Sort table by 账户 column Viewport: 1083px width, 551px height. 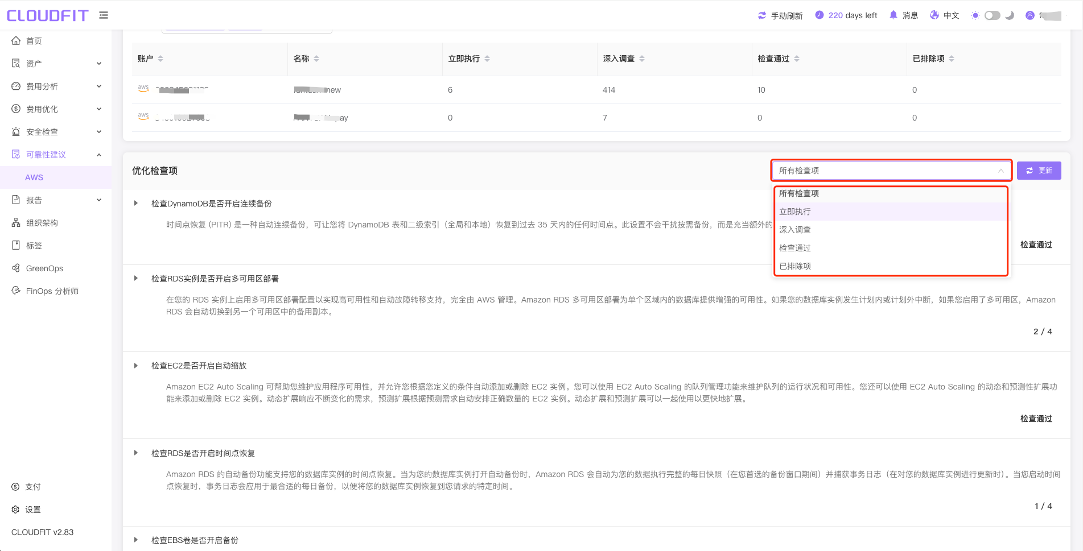tap(160, 59)
